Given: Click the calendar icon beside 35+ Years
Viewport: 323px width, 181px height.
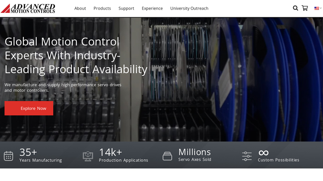Looking at the screenshot, I should pos(8,156).
